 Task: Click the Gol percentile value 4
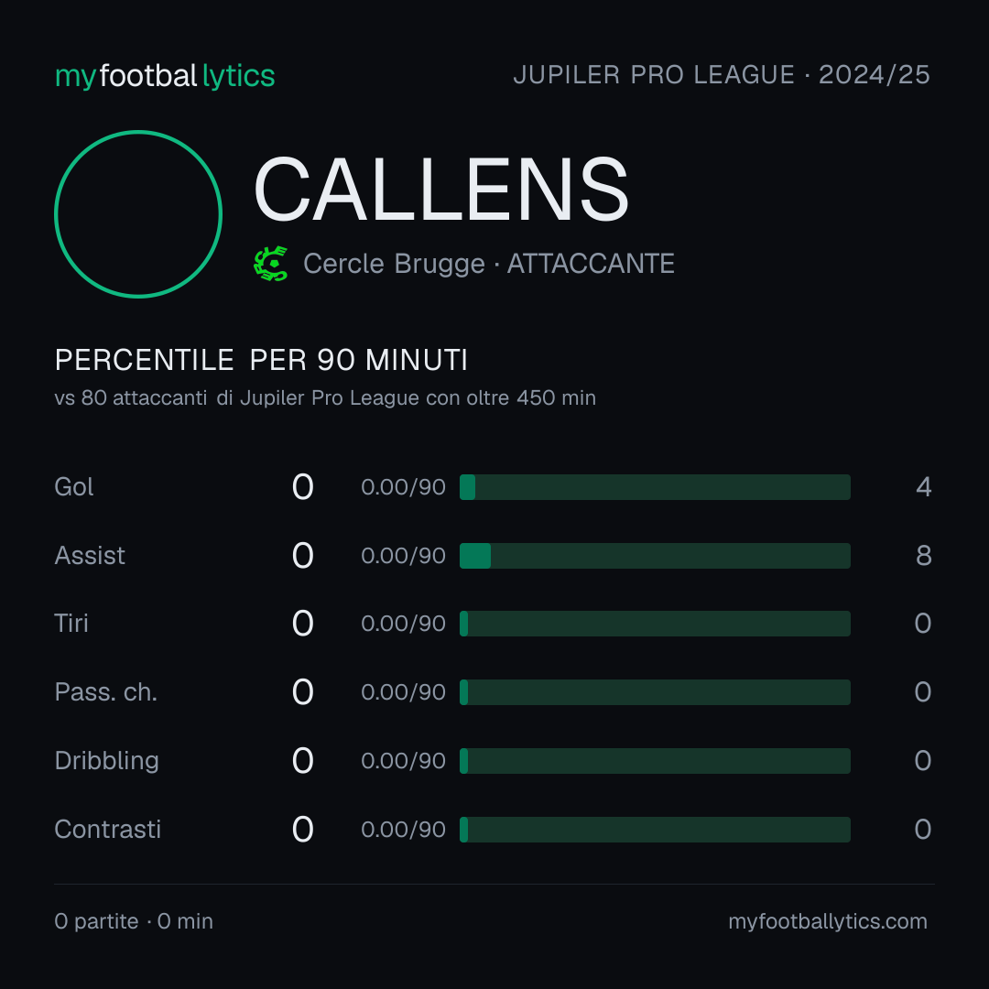coord(923,487)
